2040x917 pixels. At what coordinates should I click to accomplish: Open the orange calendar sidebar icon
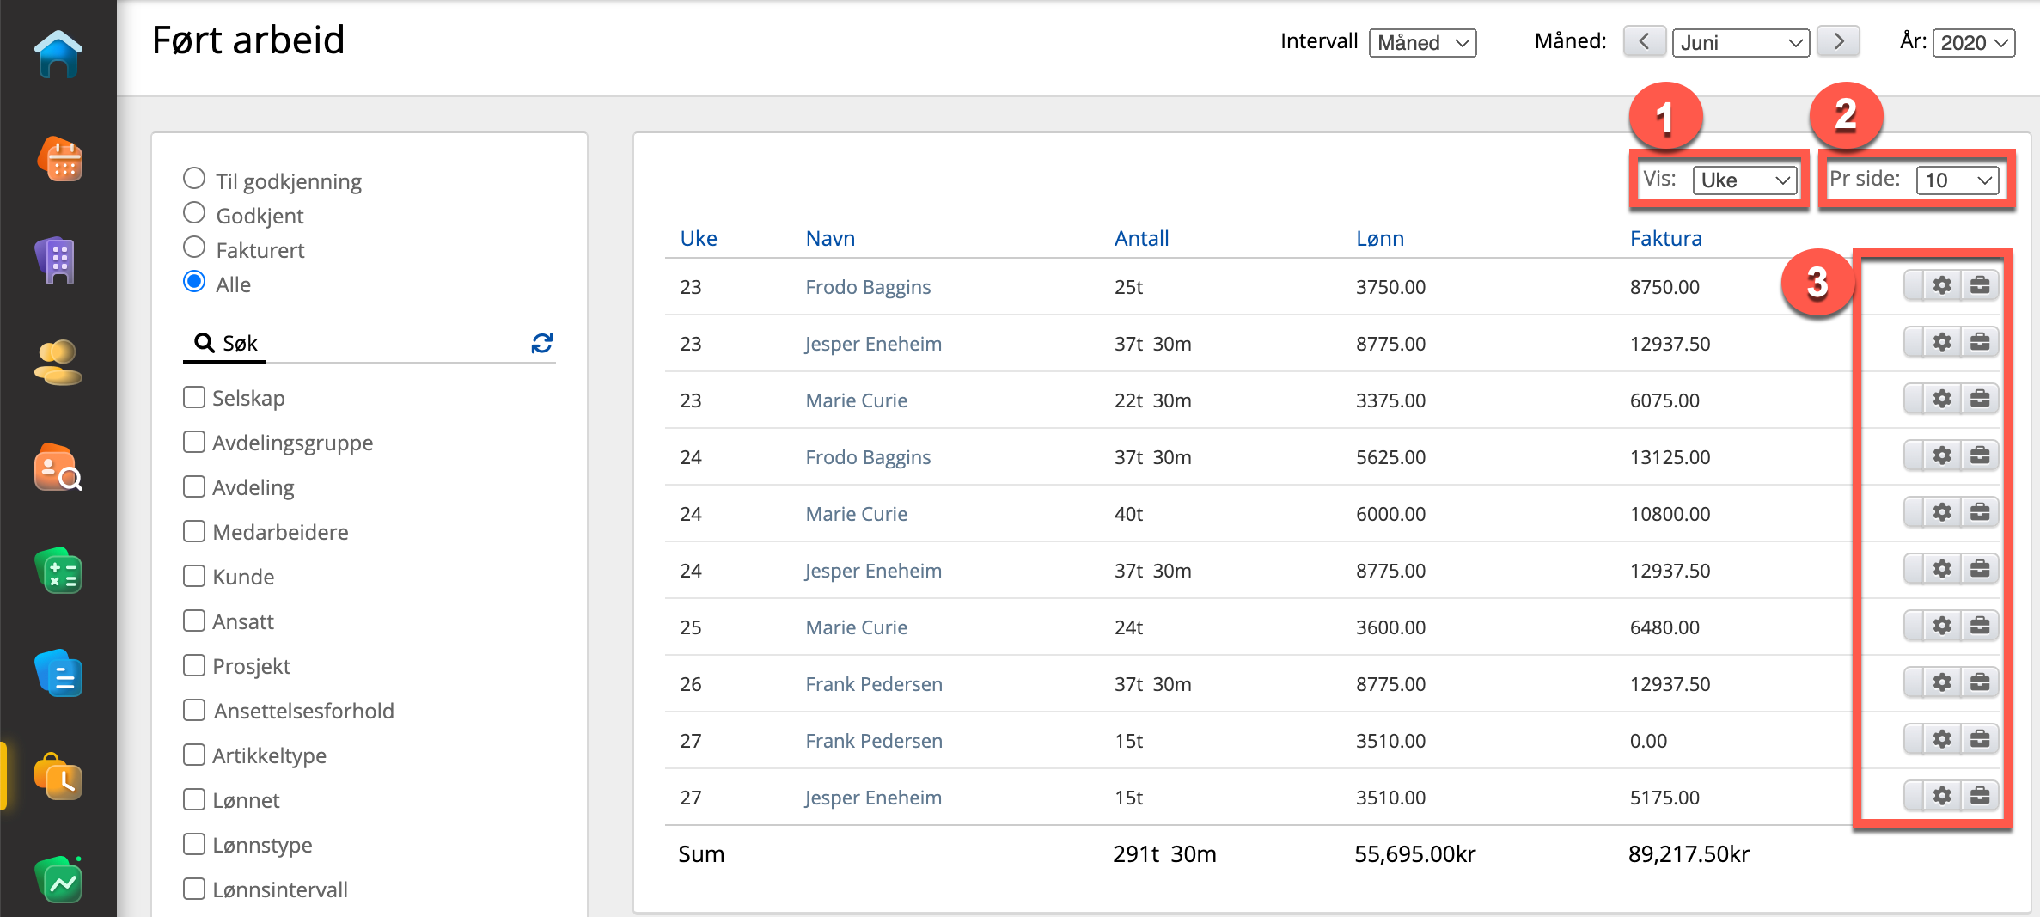tap(58, 160)
